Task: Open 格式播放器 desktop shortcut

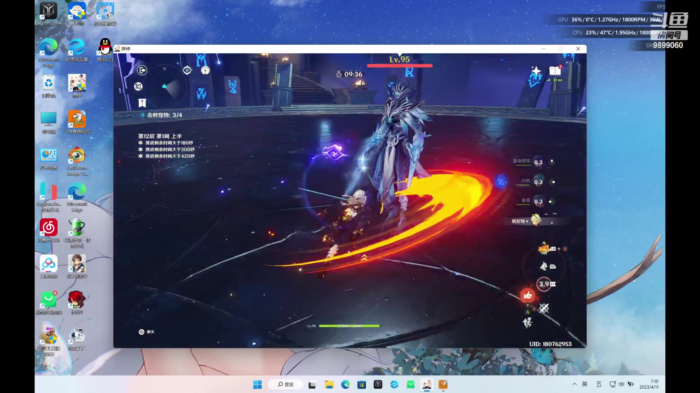Action: click(x=105, y=14)
